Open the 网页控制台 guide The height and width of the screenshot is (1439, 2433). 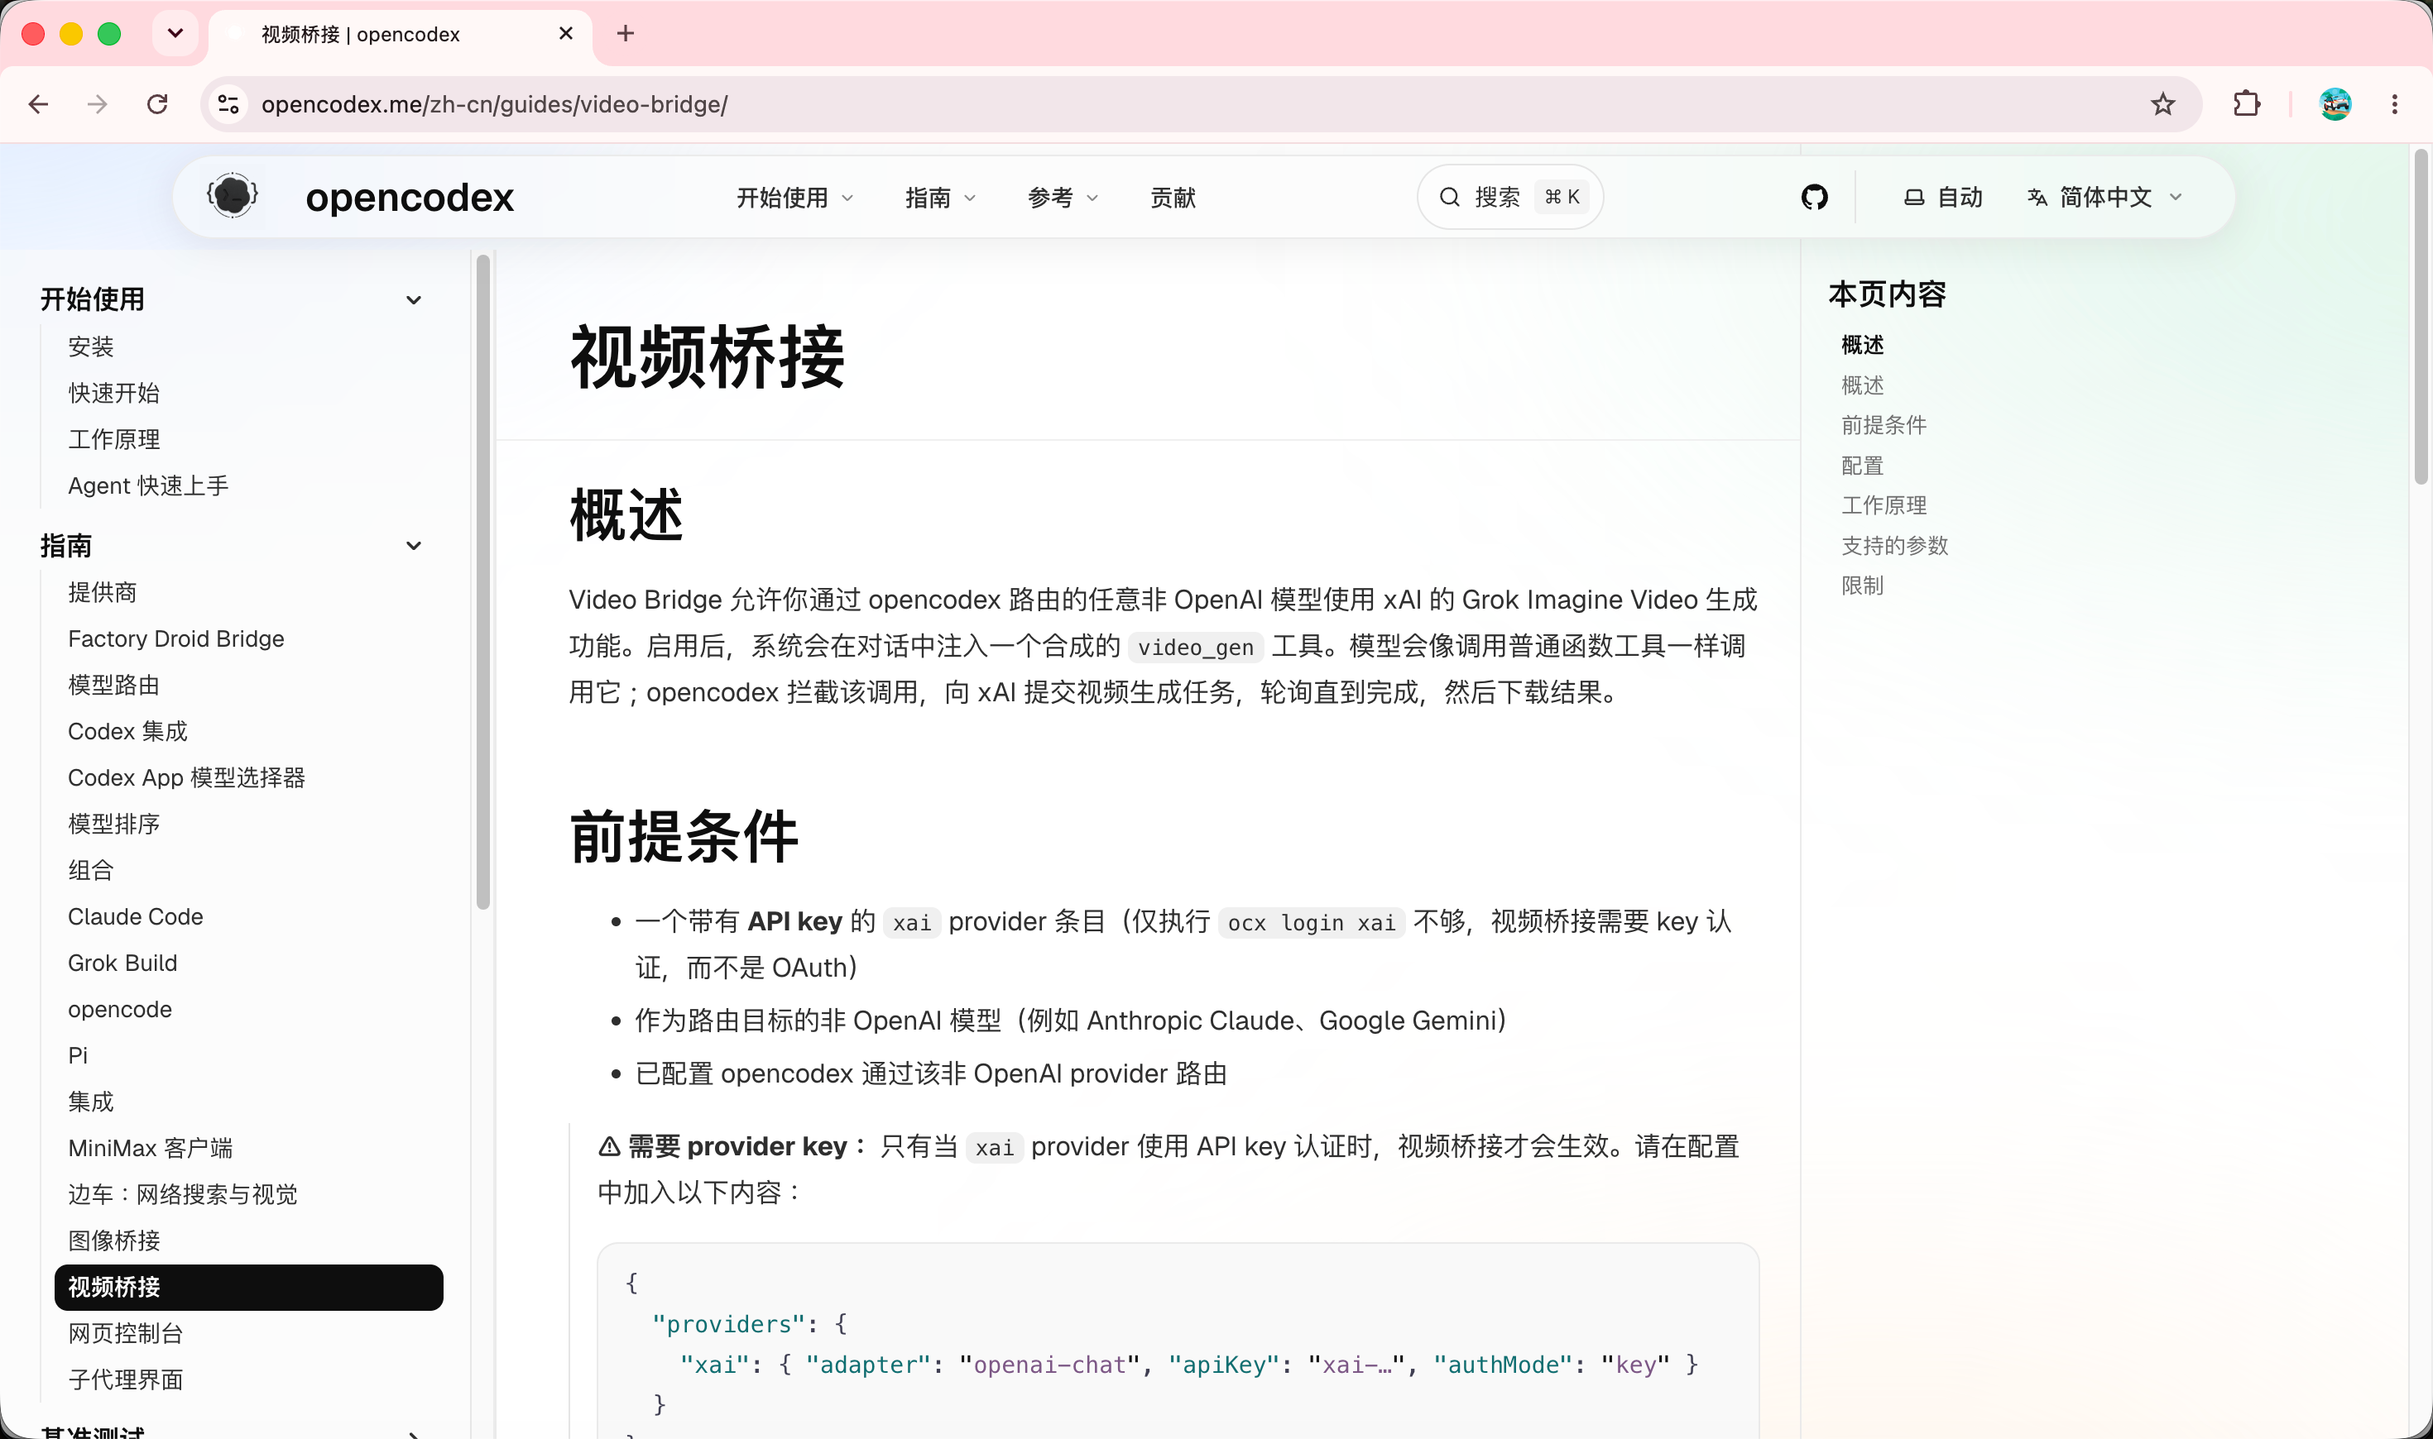125,1334
